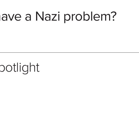The width and height of the screenshot is (139, 139).
Task: Click blank space below the Spotlight heading
Action: [69, 104]
